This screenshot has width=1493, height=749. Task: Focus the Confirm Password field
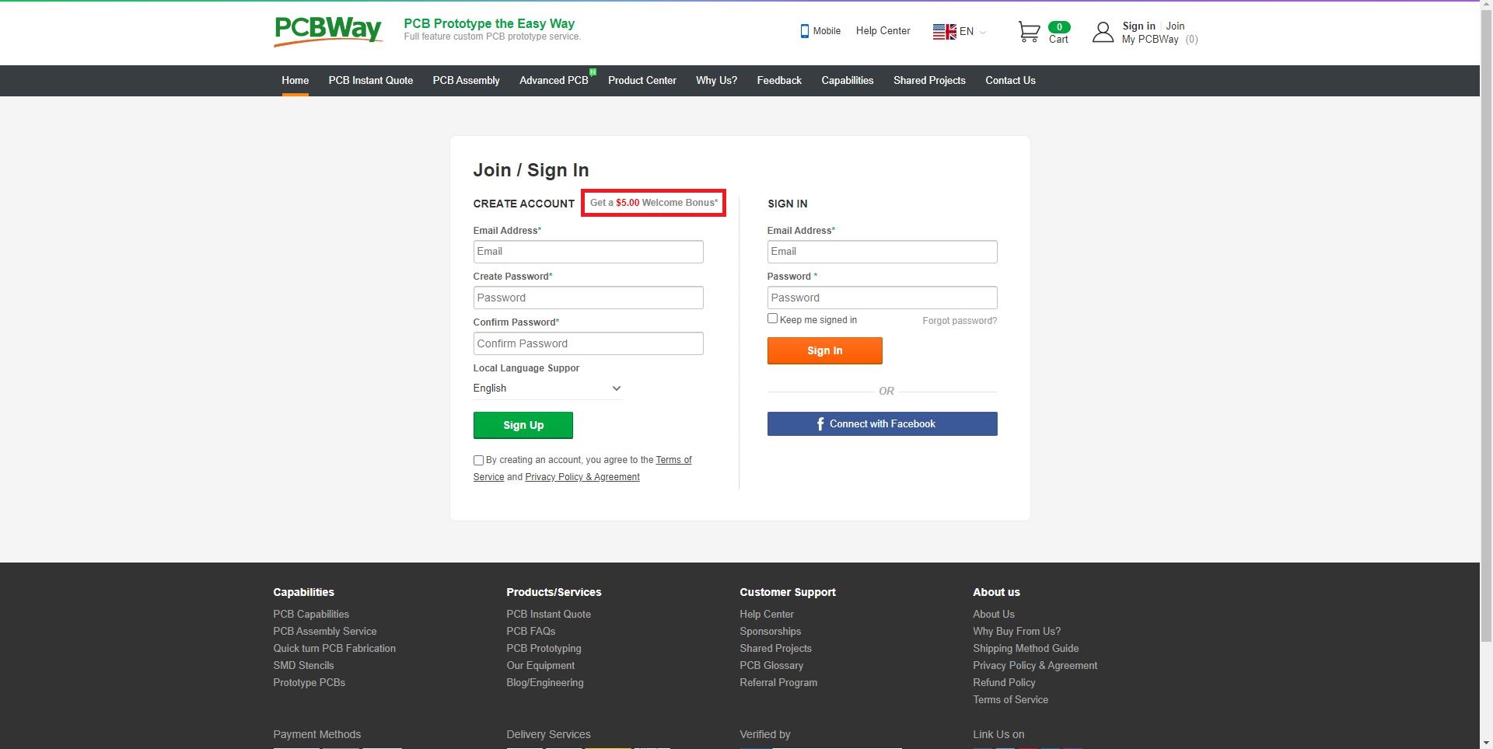point(588,343)
